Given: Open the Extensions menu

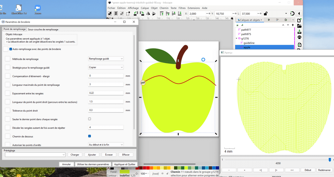Looking at the screenshot, I should (x=194, y=8).
